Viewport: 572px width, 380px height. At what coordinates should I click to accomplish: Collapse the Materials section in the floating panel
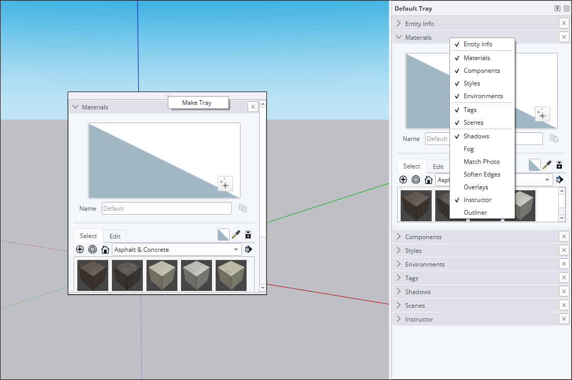click(x=75, y=107)
